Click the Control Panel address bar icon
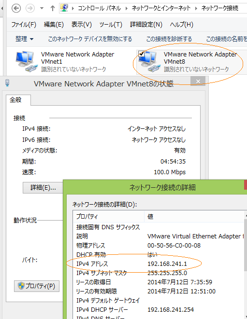 (64, 8)
